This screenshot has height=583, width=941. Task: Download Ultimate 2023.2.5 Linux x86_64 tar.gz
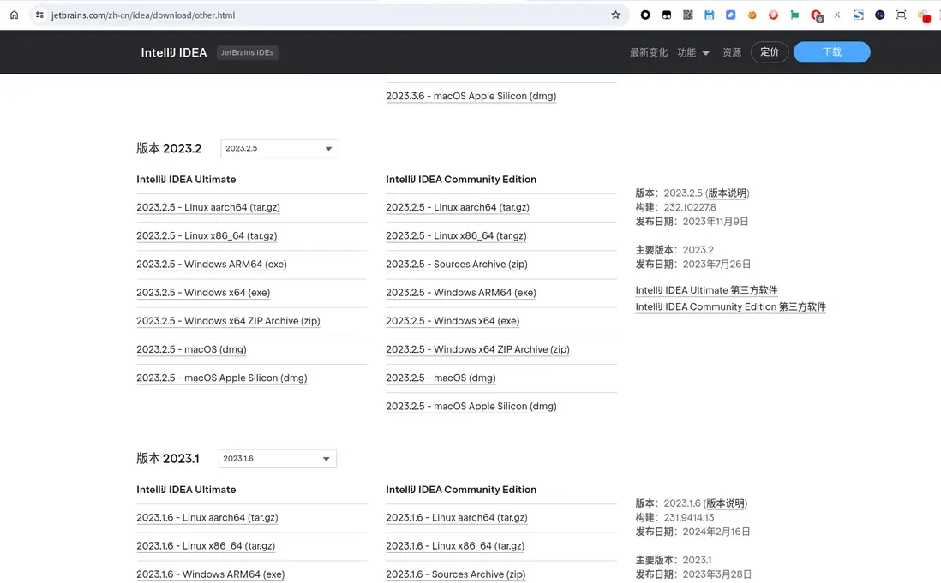pos(207,235)
